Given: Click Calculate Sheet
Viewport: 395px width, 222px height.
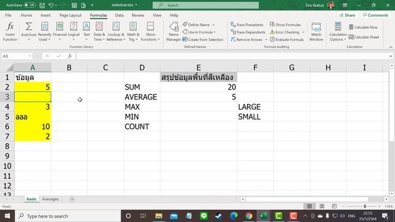Looking at the screenshot, I should 364,37.
